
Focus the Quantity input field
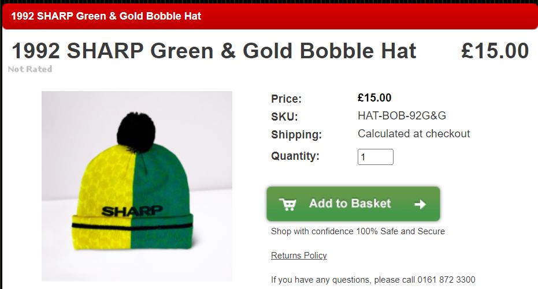point(376,157)
